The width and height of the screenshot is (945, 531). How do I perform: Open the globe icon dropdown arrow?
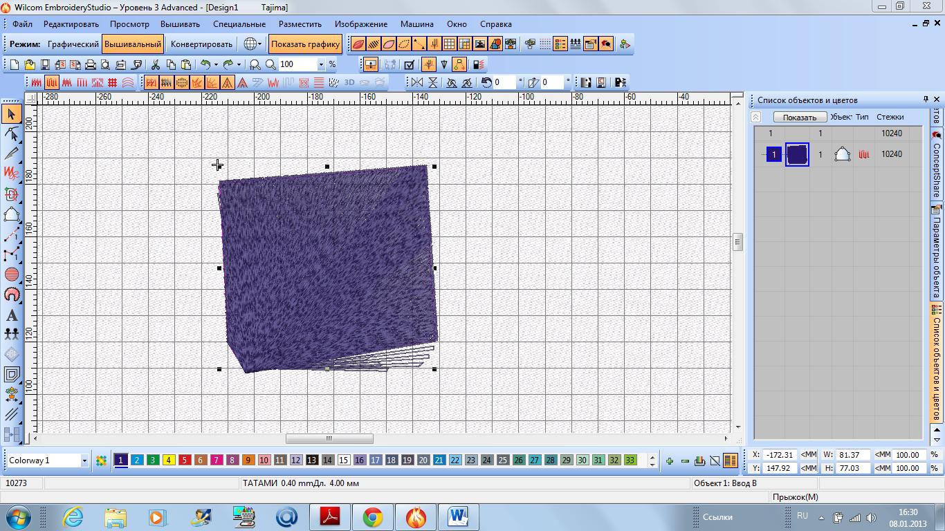pyautogui.click(x=260, y=44)
